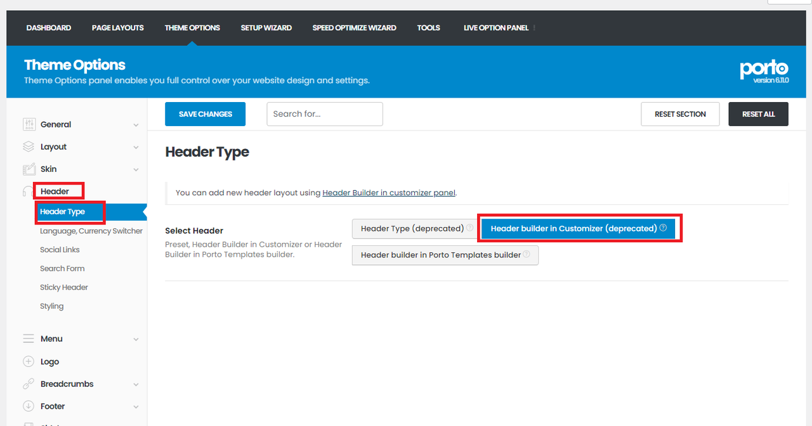Click the Select Header field label

coord(194,231)
